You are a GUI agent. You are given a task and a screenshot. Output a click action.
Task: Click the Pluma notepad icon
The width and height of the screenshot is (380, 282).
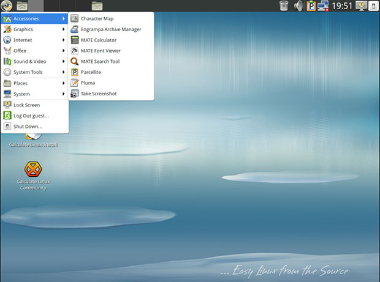[74, 83]
